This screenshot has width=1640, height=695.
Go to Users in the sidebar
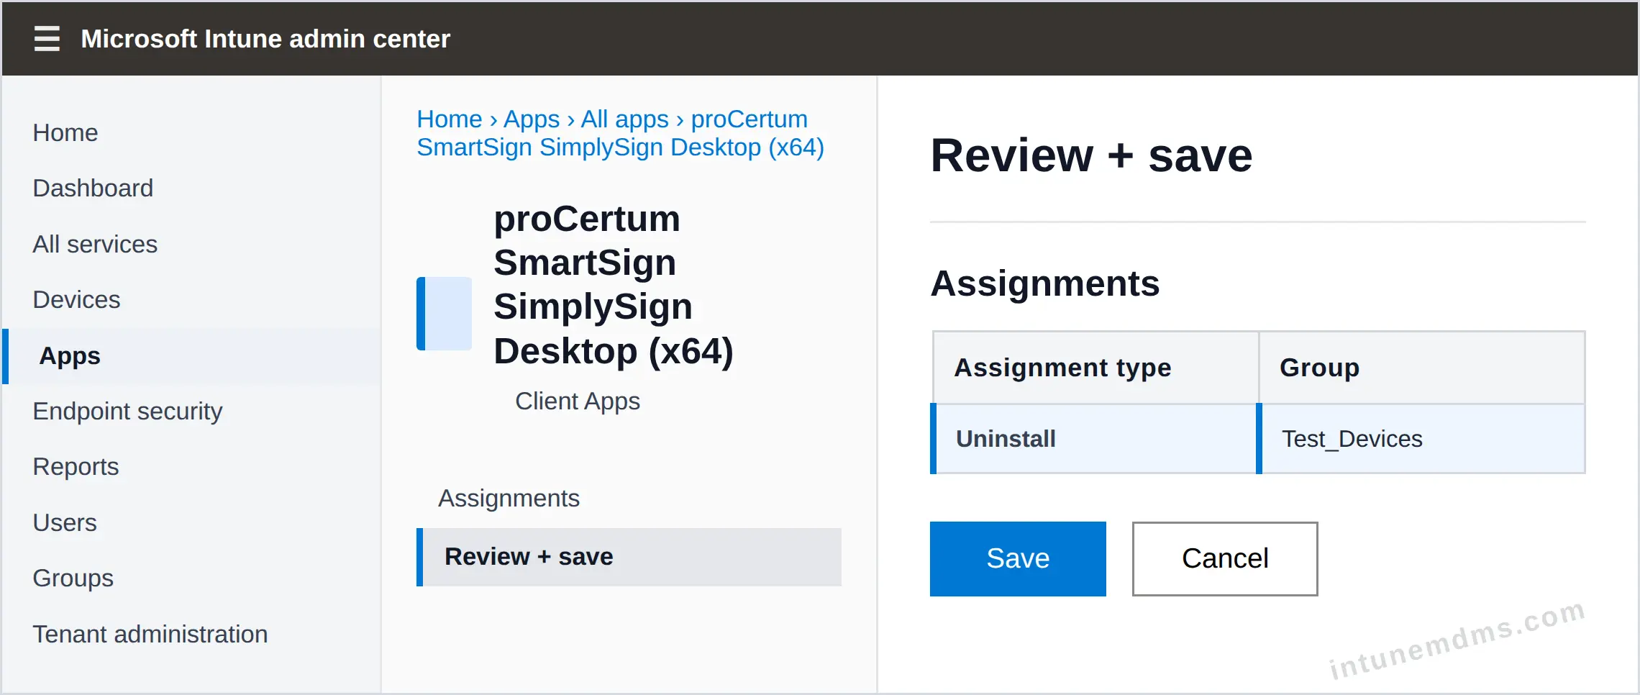point(65,522)
